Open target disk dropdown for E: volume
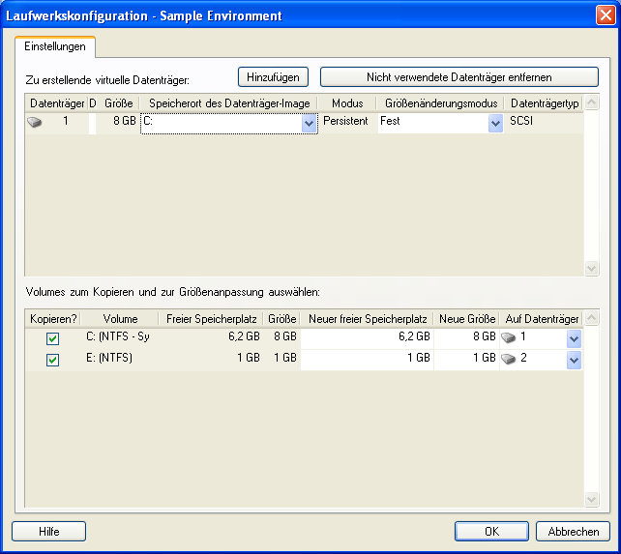This screenshot has height=554, width=621. (574, 360)
